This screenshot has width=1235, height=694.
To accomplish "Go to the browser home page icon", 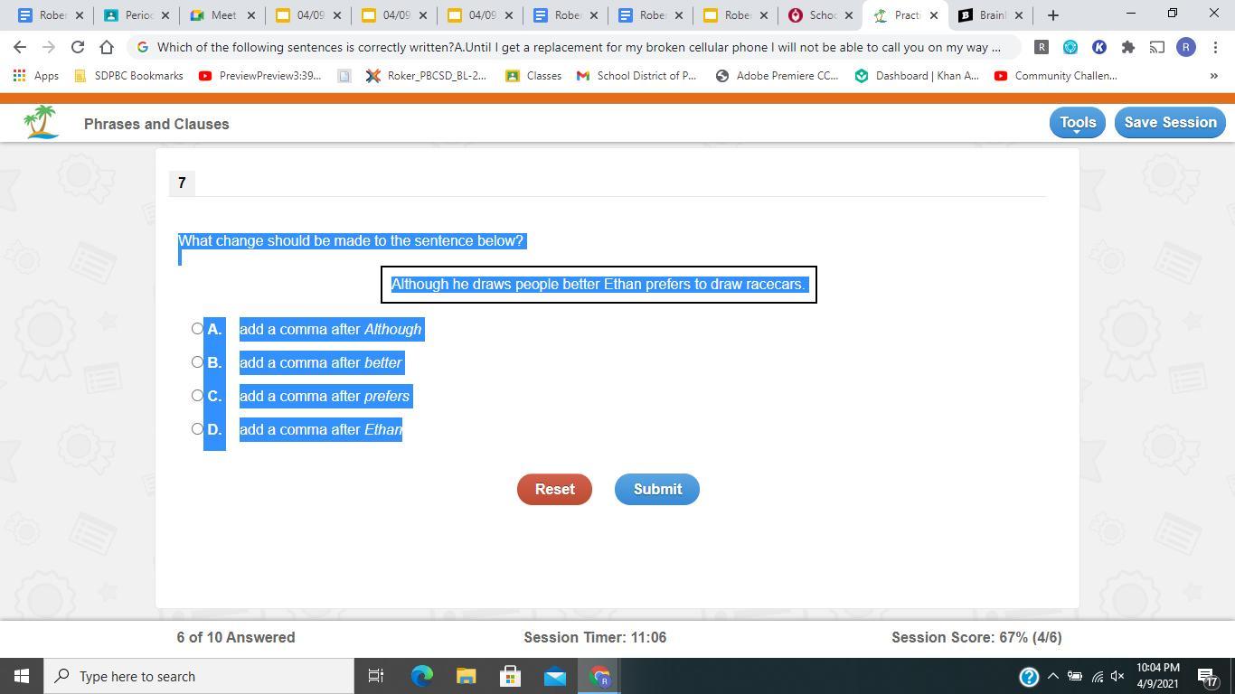I will pos(107,47).
